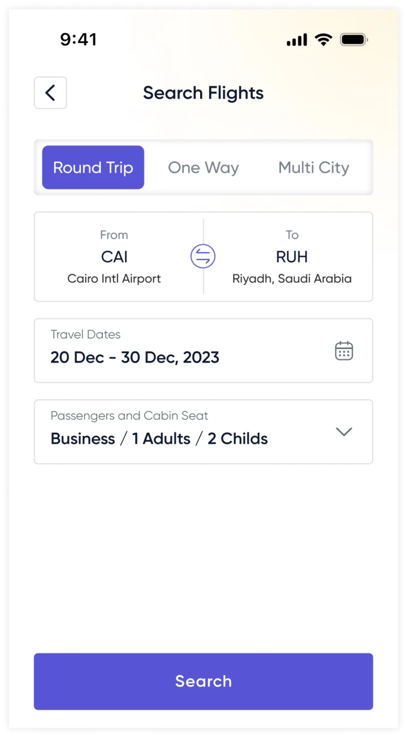Tap the cellular signal bars icon
The width and height of the screenshot is (407, 737).
(x=297, y=40)
